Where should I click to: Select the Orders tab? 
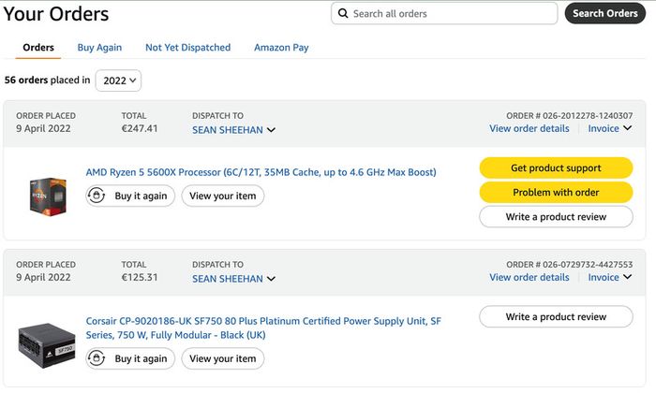[38, 47]
